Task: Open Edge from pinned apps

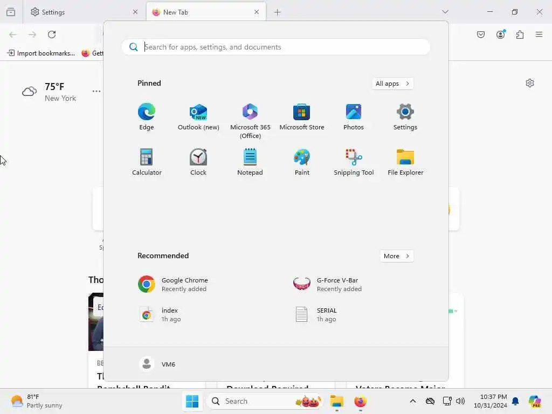Action: point(147,117)
